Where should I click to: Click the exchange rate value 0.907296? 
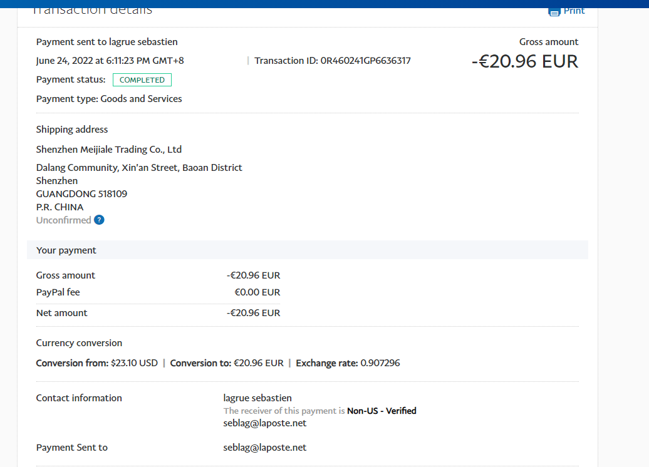(x=380, y=363)
